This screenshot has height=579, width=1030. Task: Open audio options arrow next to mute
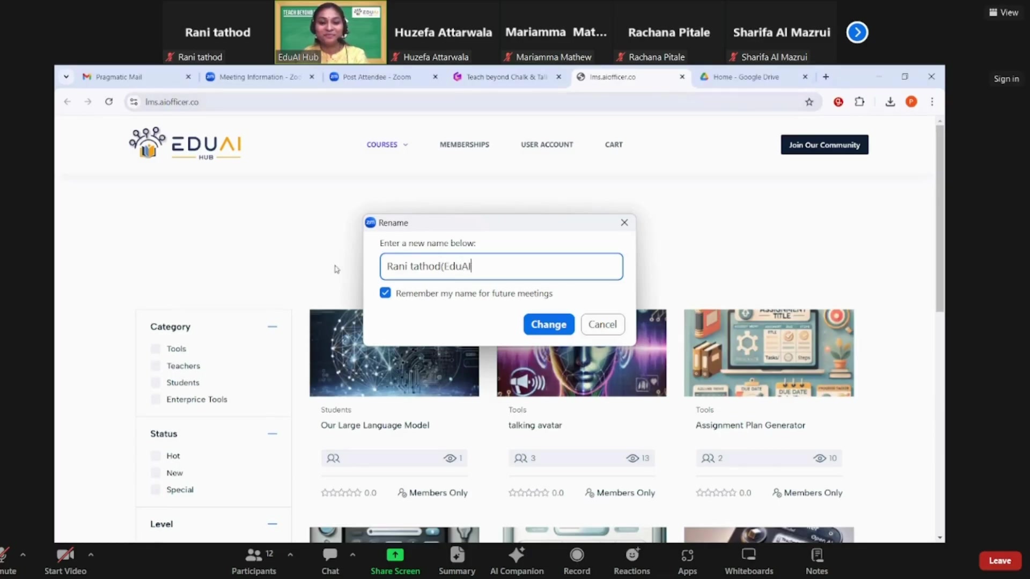click(23, 554)
